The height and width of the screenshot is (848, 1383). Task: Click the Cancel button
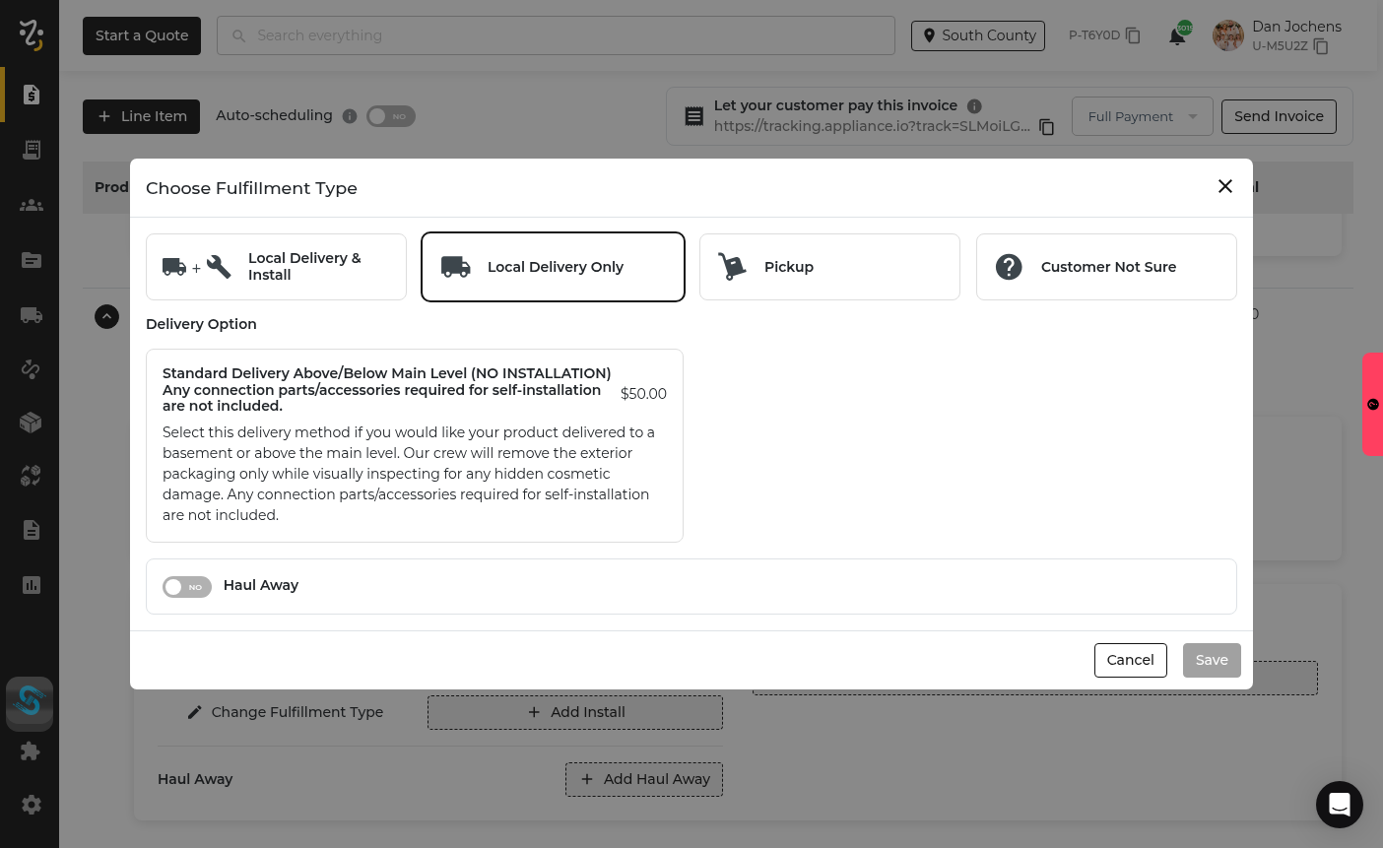(1130, 660)
